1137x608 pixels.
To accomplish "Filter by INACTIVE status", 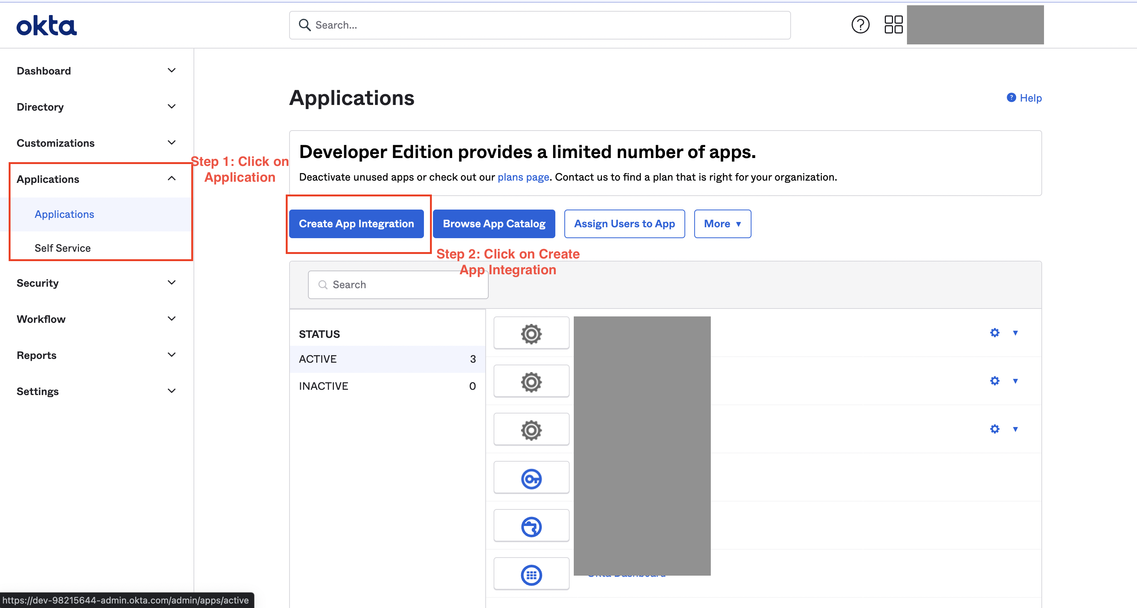I will pyautogui.click(x=323, y=386).
